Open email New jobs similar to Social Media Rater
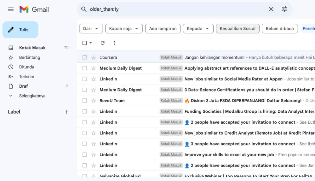 click(196, 79)
